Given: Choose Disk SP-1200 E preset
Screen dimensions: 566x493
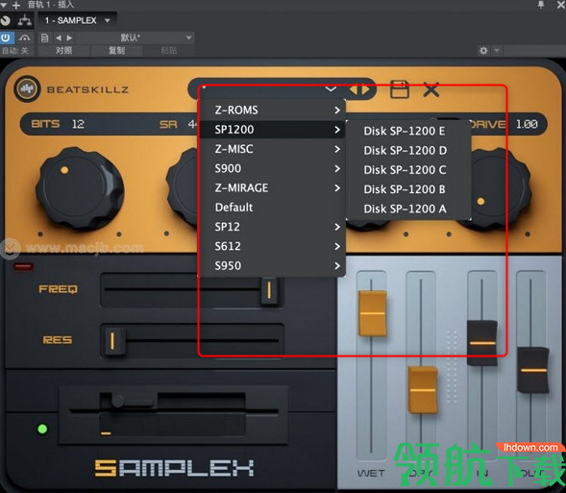Looking at the screenshot, I should coord(408,131).
